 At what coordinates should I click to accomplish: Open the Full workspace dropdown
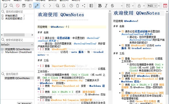click(152, 6)
